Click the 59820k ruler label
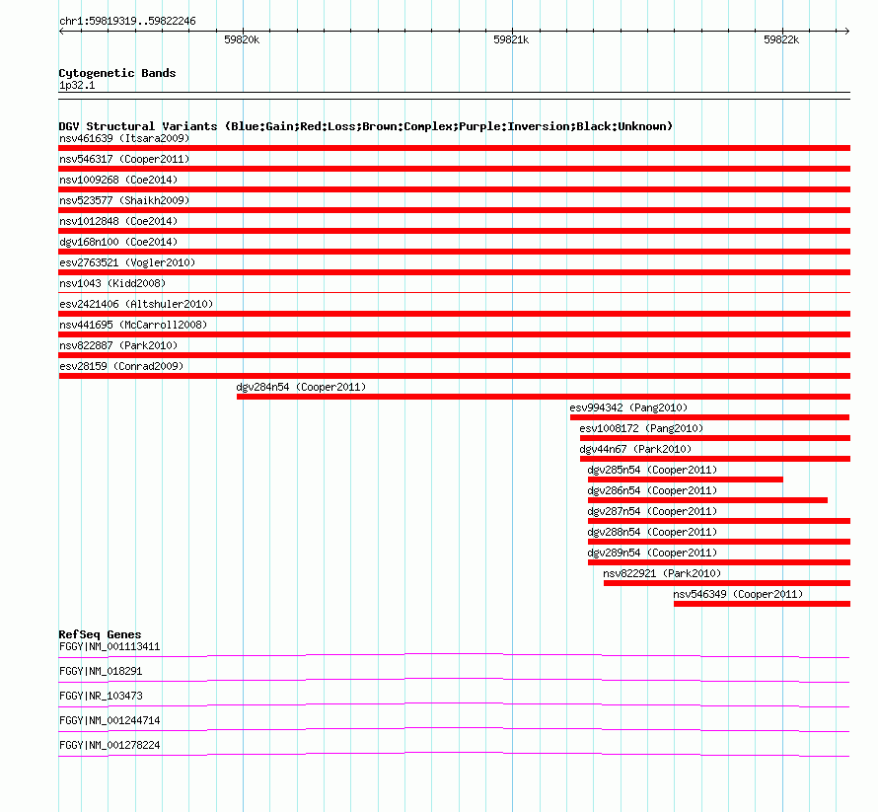Viewport: 878px width, 812px height. (242, 39)
